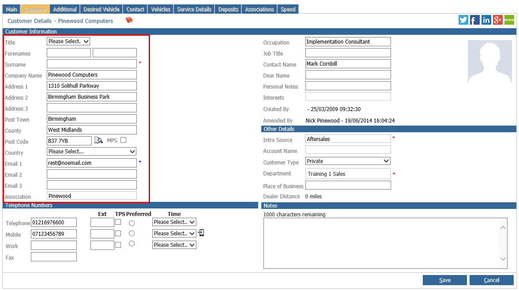
Task: Click the Save button
Action: coord(444,280)
